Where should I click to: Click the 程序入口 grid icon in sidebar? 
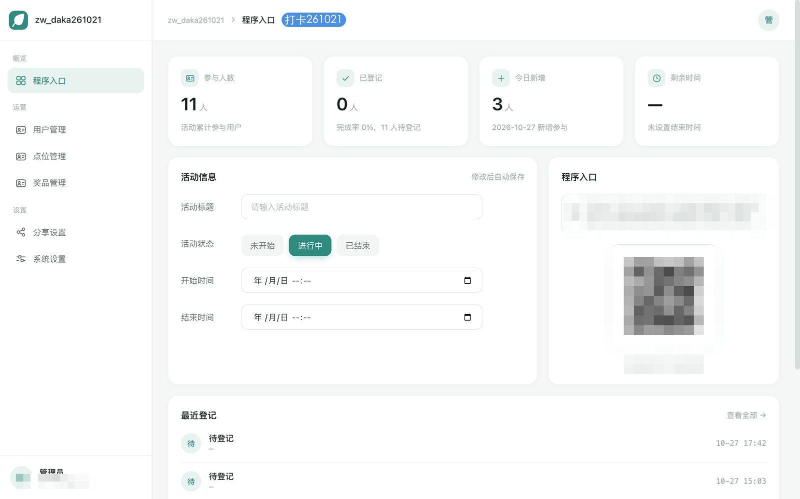coord(20,80)
